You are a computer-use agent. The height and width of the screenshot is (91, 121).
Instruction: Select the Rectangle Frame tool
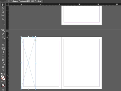[x=3, y=37]
